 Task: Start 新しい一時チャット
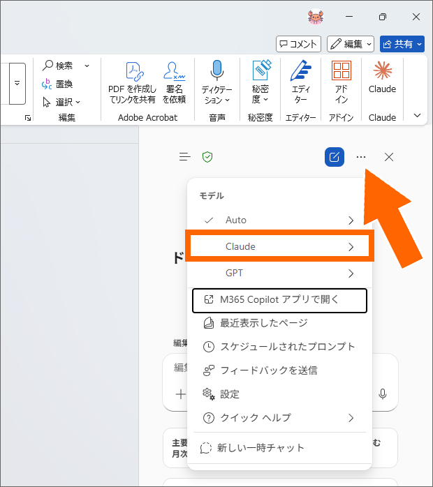click(x=279, y=448)
